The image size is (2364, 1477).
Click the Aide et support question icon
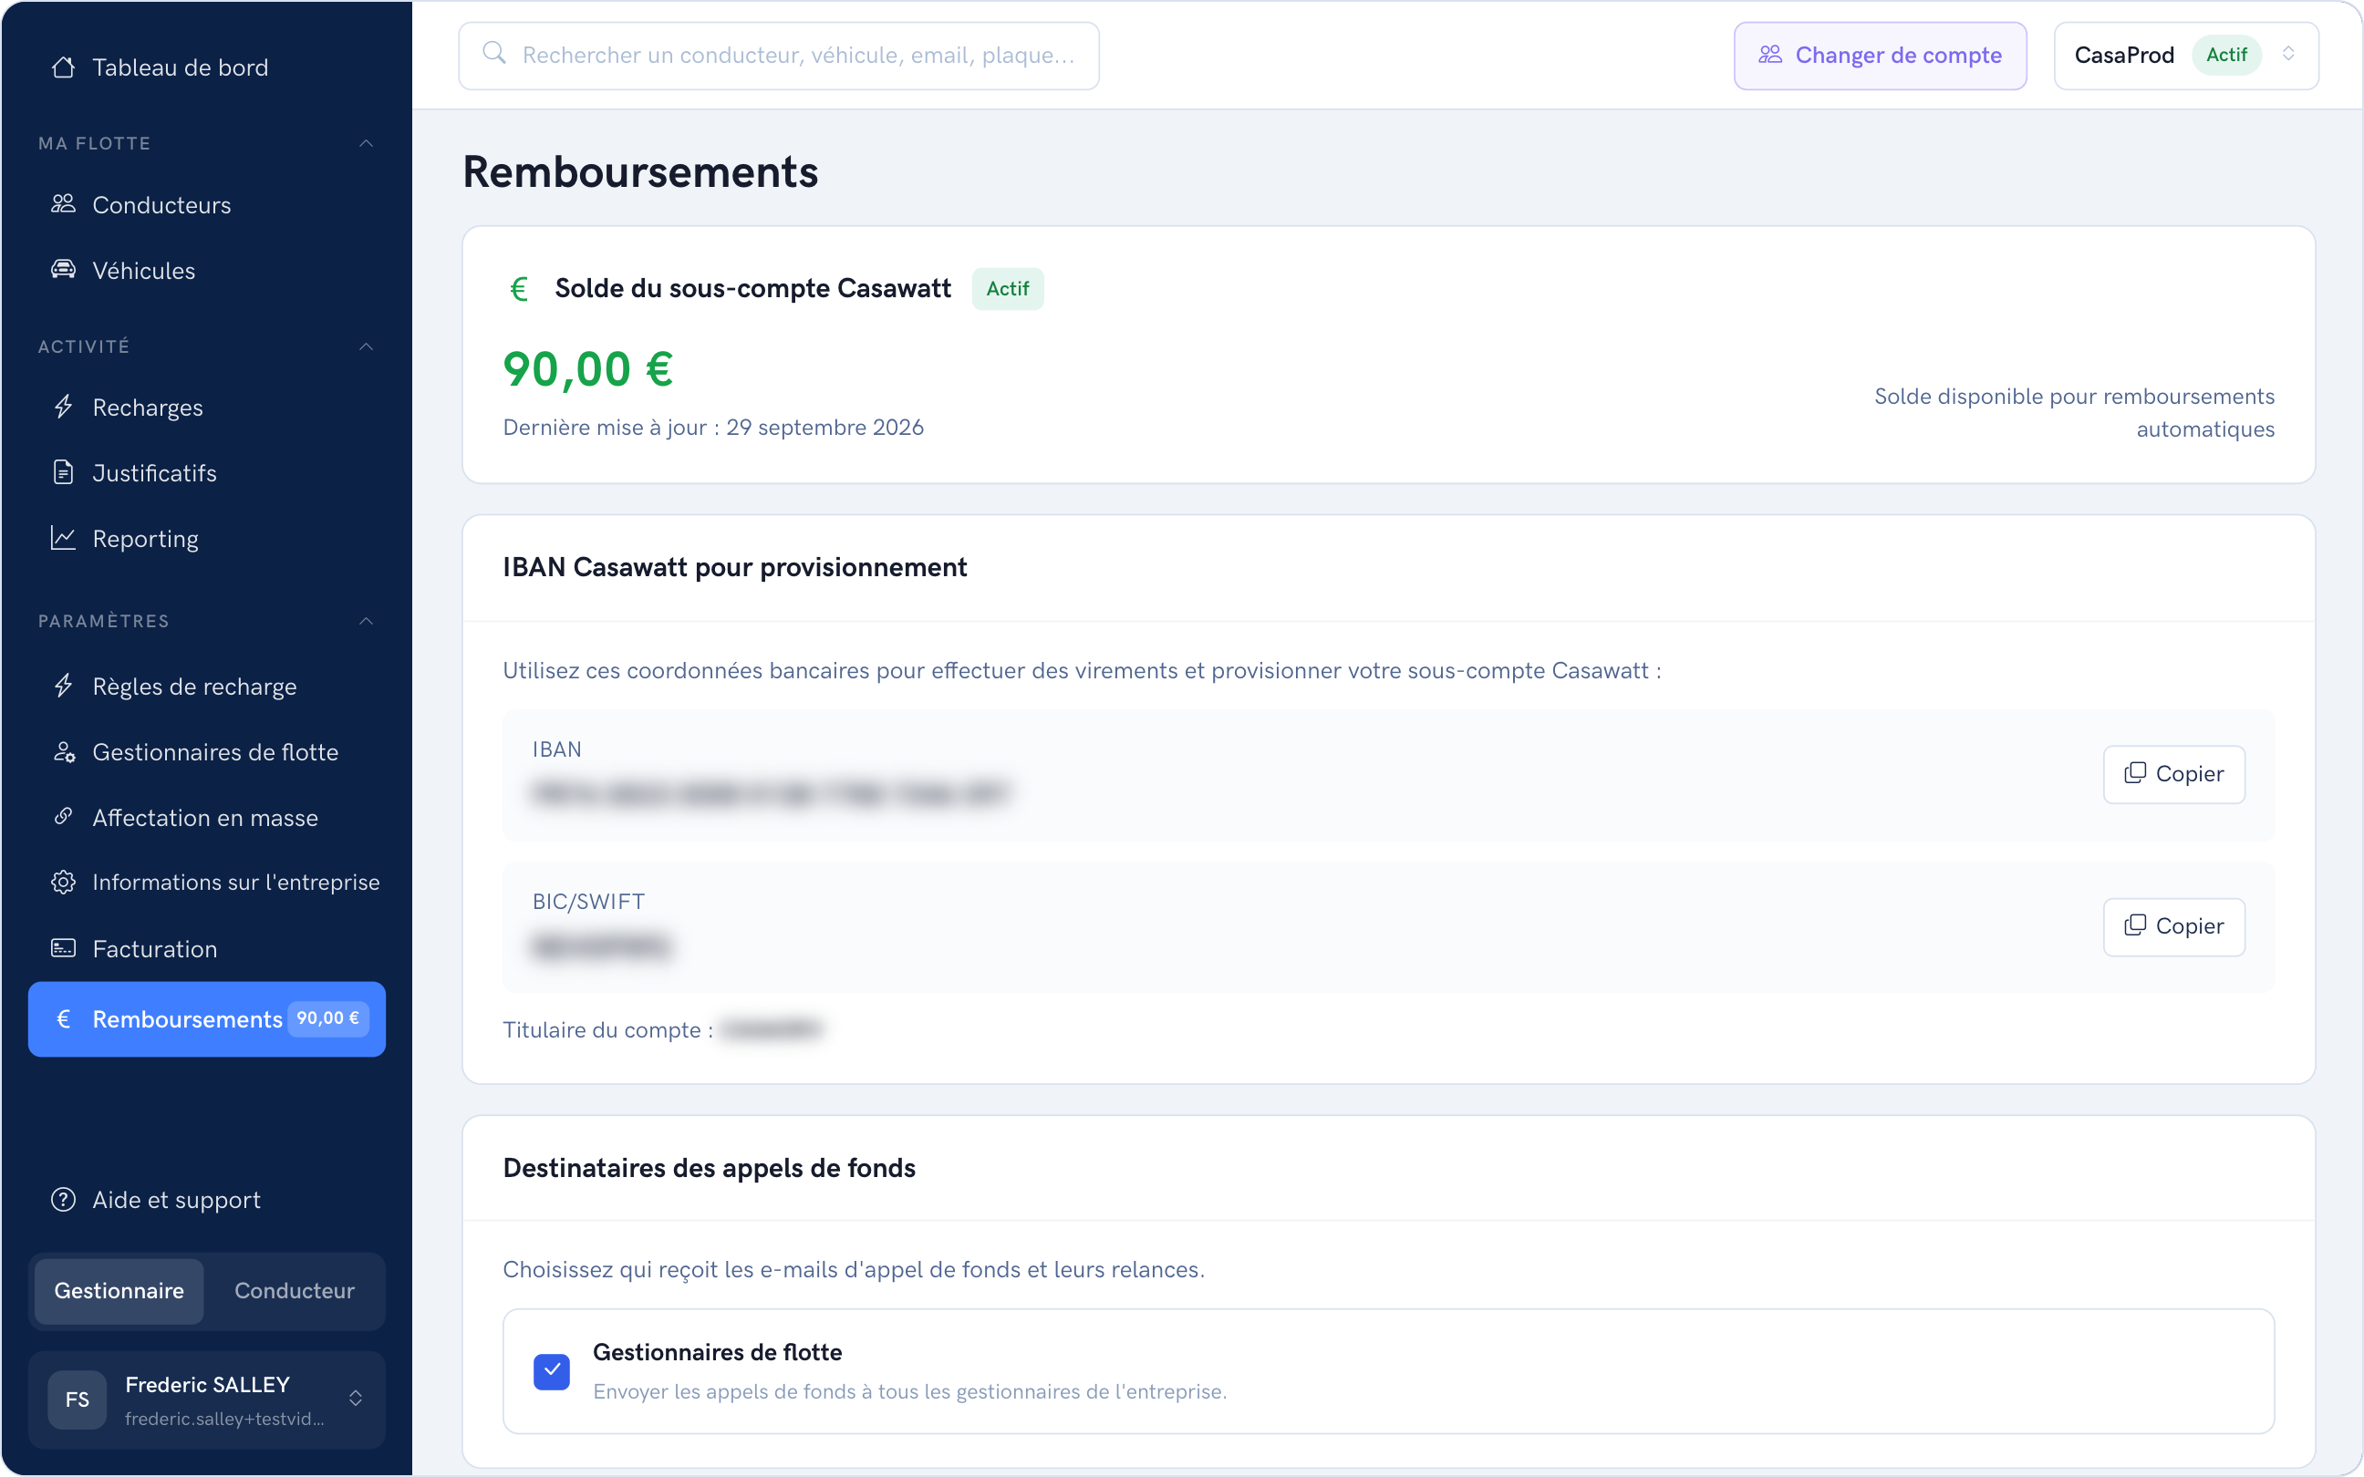coord(64,1200)
